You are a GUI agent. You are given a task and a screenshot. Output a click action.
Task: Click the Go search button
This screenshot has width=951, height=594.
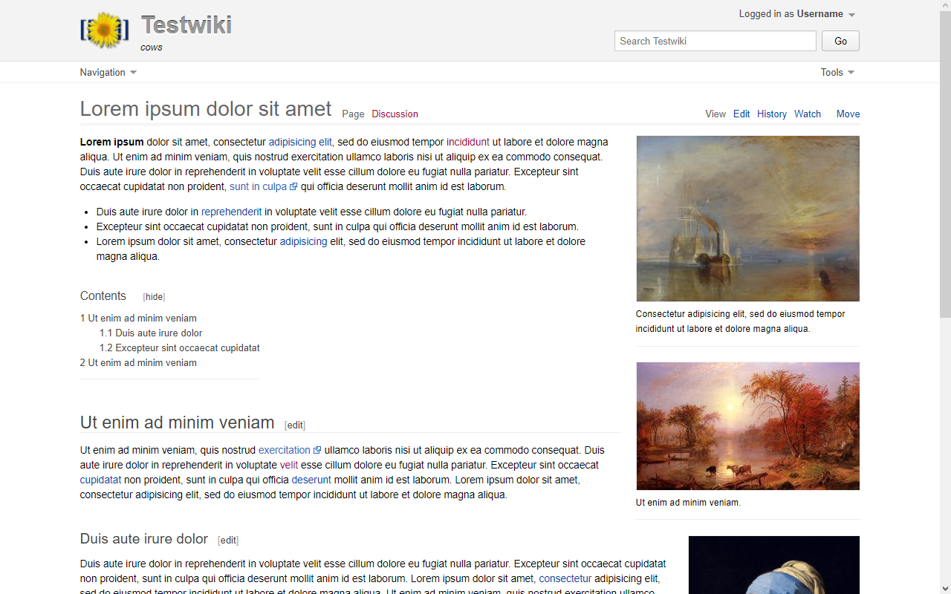click(840, 41)
